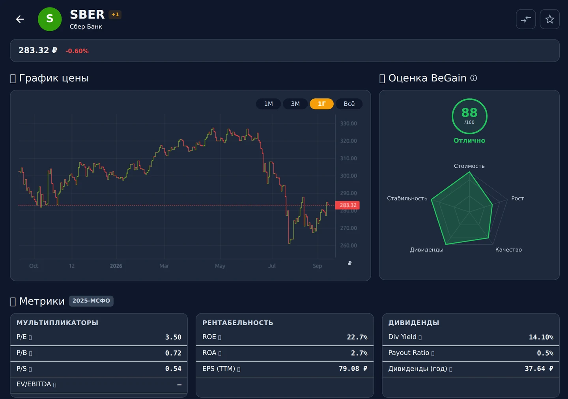Image resolution: width=568 pixels, height=399 pixels.
Task: Click the red 283.32 price marker on chart
Action: (x=348, y=205)
